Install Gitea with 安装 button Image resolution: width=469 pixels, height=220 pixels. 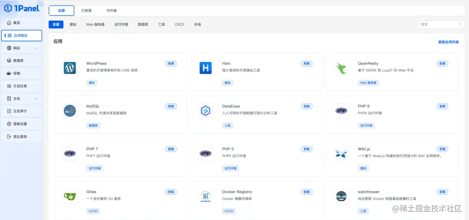pyautogui.click(x=171, y=192)
